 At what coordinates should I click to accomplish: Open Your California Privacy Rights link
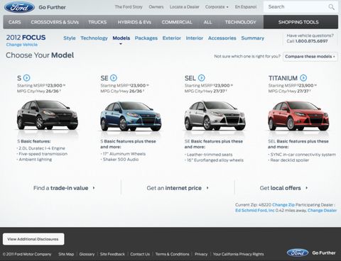[238, 254]
